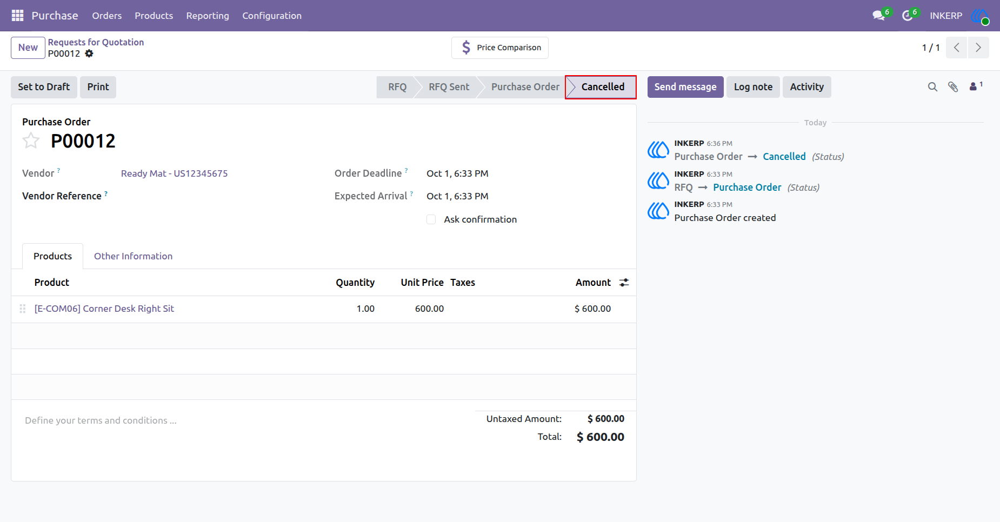This screenshot has width=1000, height=522.
Task: Click the unit price 600.00 cell
Action: [429, 309]
